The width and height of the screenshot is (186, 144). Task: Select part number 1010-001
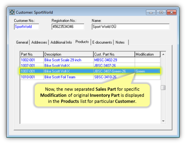pyautogui.click(x=28, y=77)
